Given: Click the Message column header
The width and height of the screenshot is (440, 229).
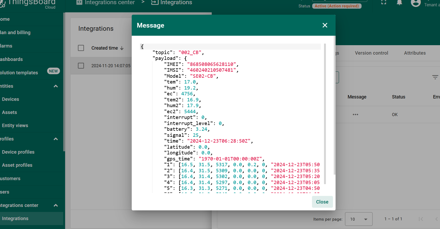Looking at the screenshot, I should coord(357,97).
